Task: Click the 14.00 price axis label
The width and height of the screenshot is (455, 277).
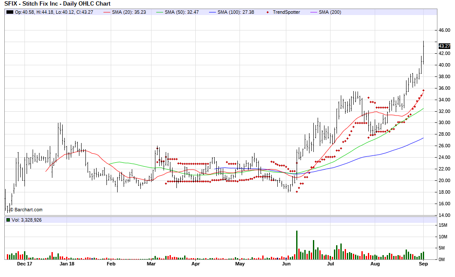Action: click(x=444, y=215)
